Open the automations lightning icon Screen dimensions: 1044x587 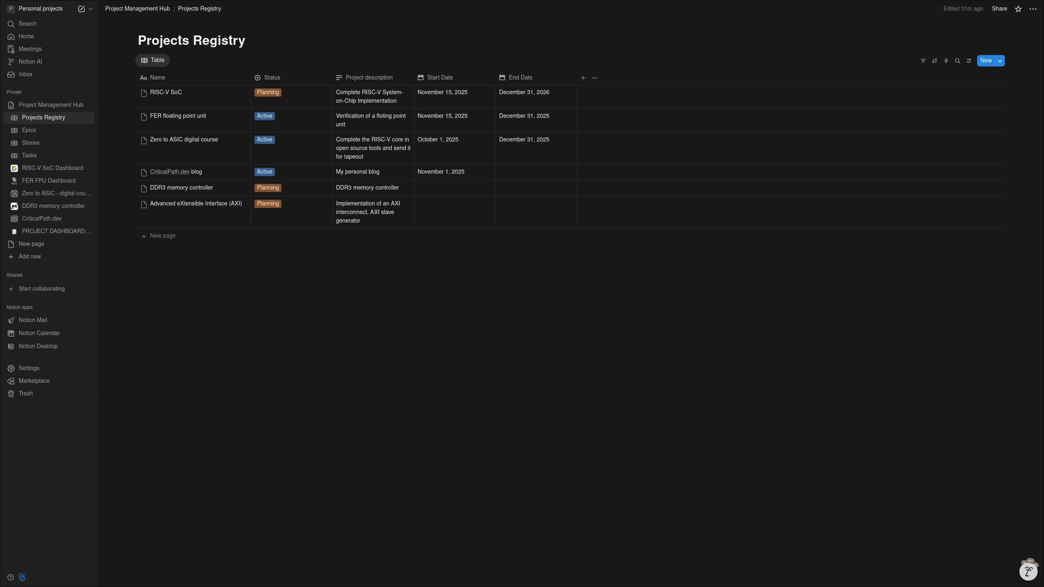point(946,61)
